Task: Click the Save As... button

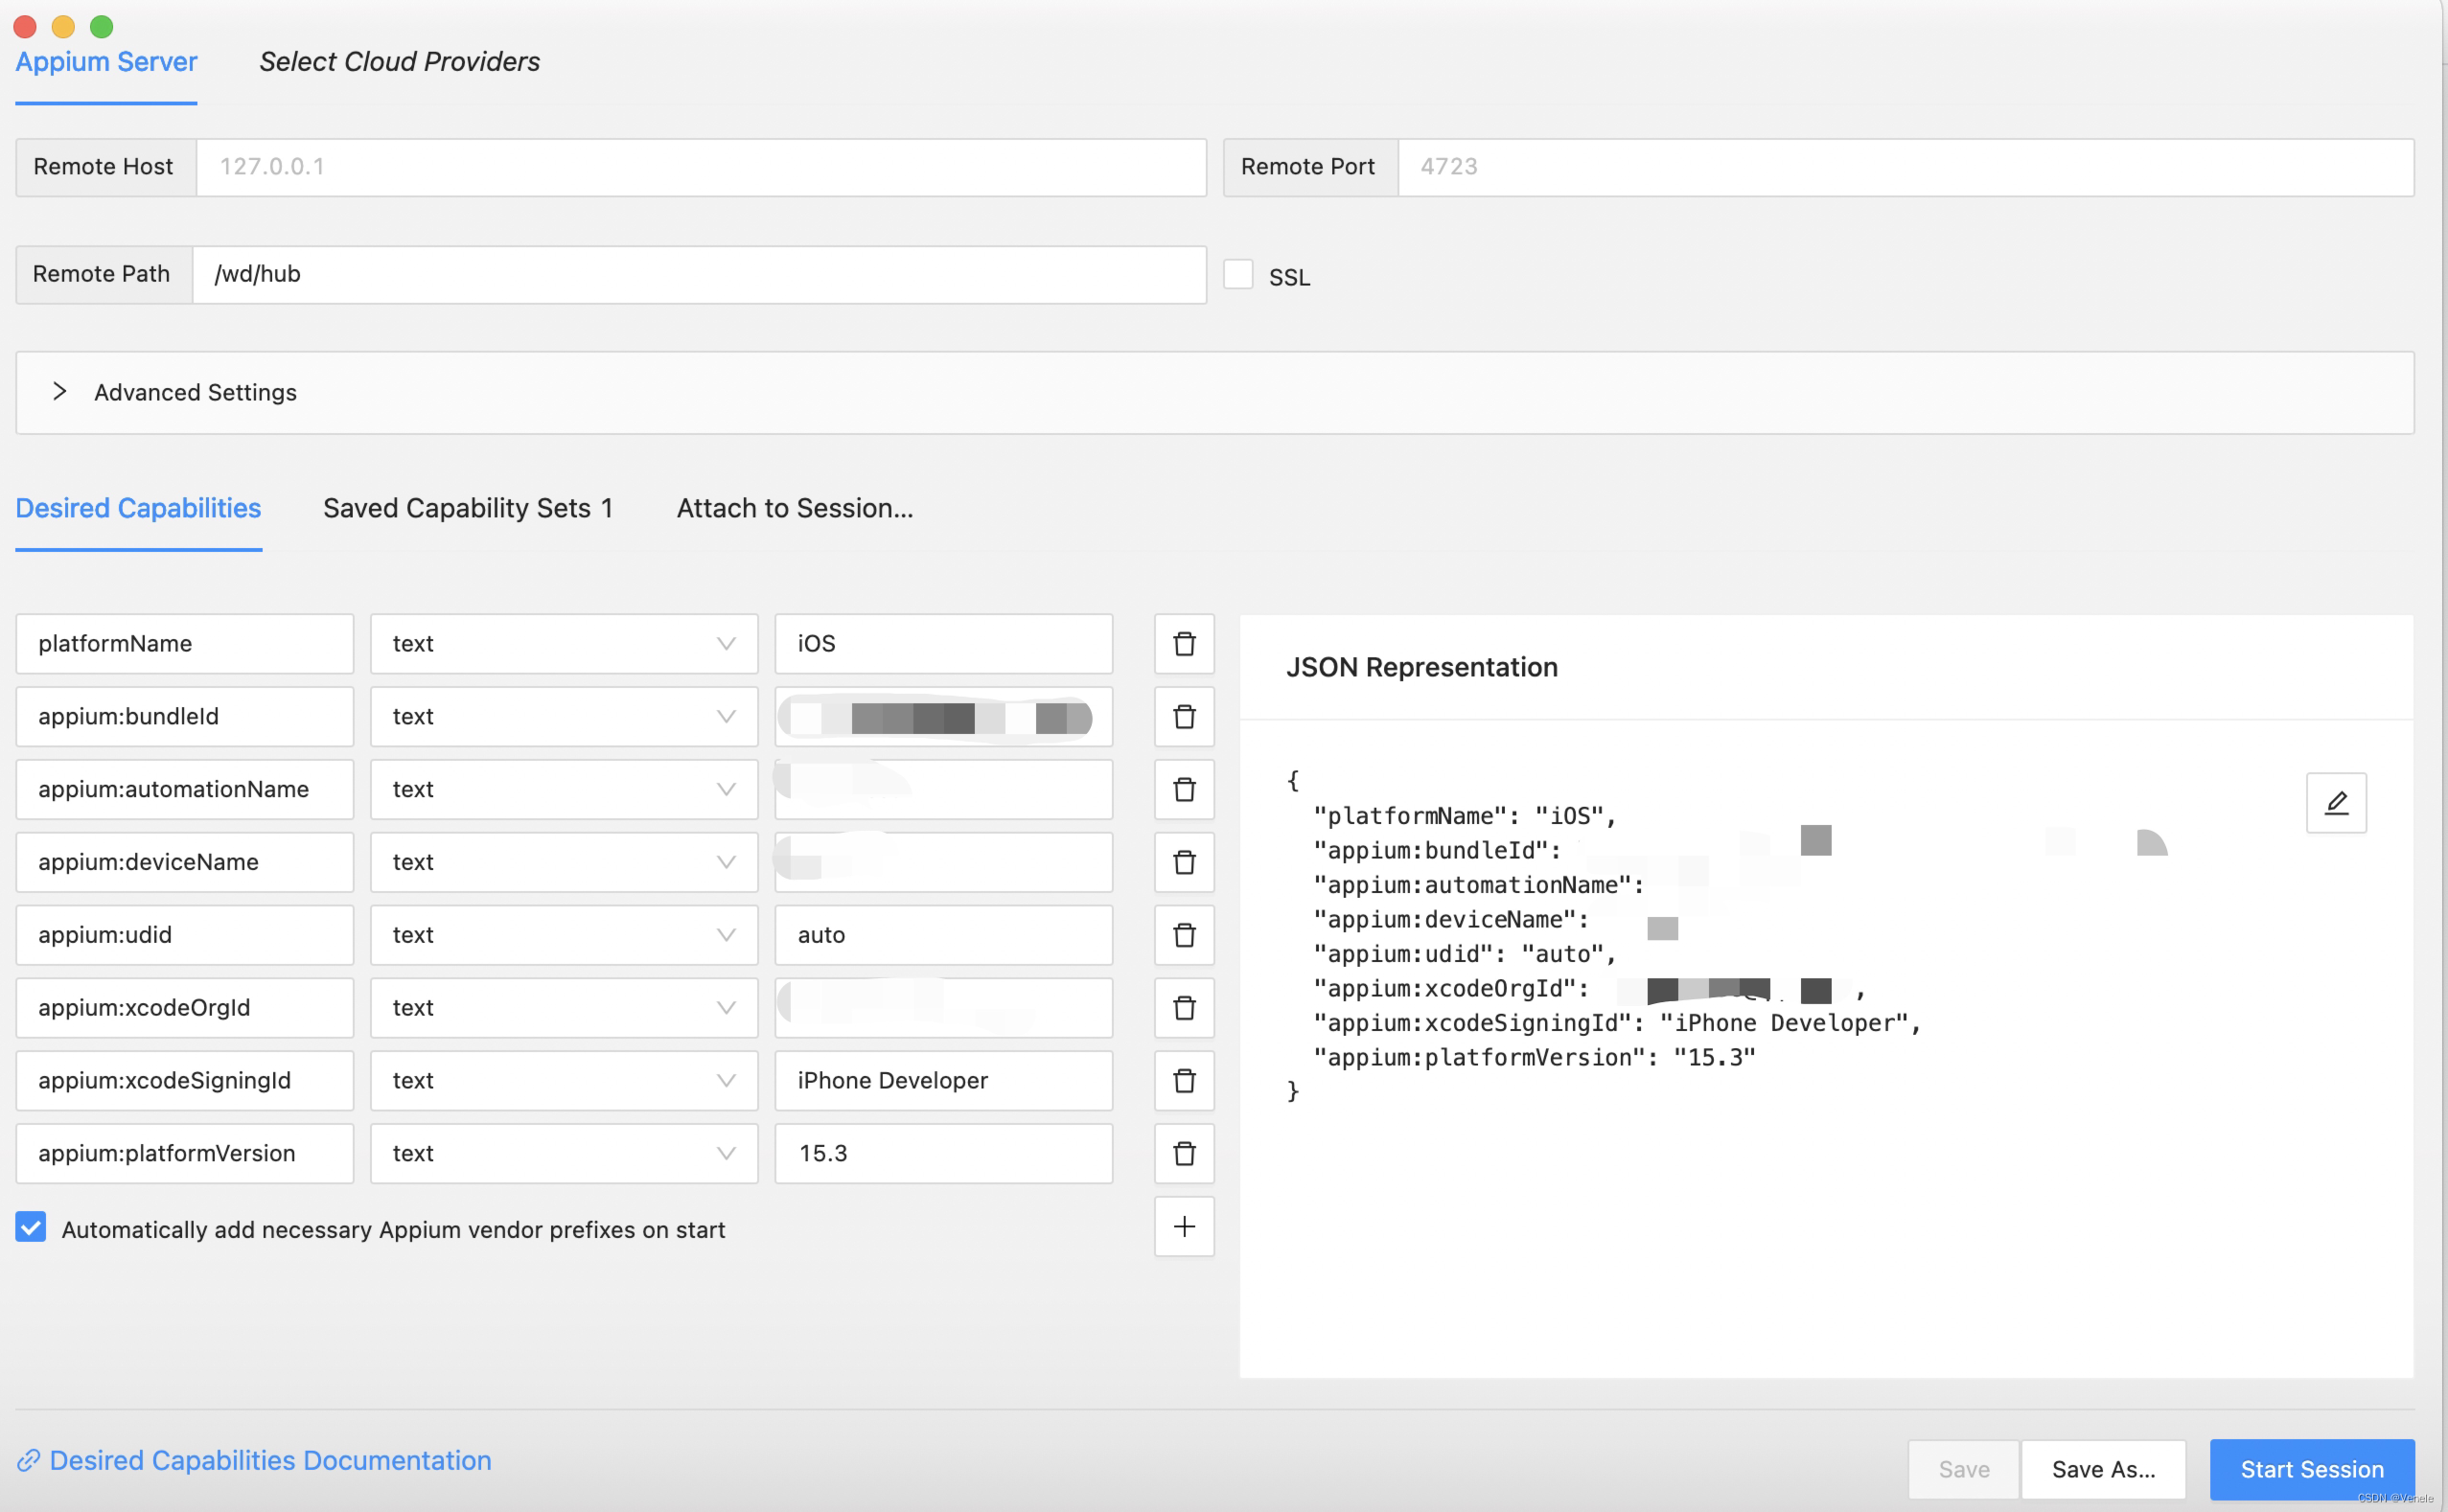Action: [x=2102, y=1468]
